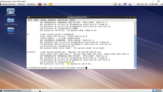Viewport: 163px width, 92px height.
Task: Open the terminal Search menu
Action: pos(52,20)
